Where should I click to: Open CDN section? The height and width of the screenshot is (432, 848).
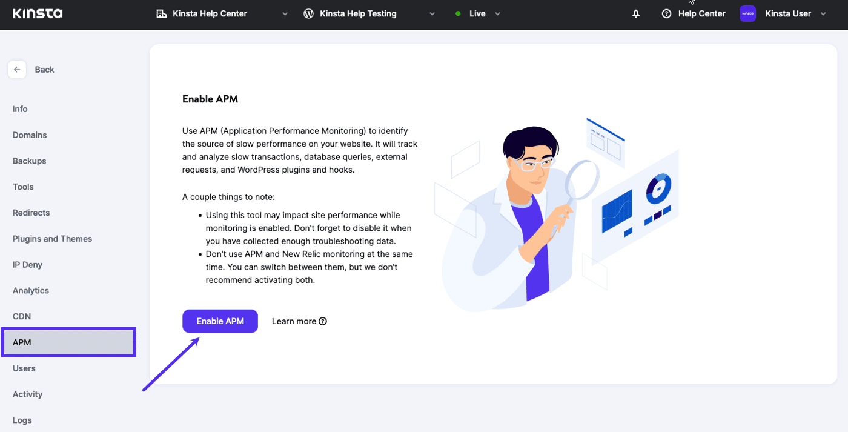(22, 316)
